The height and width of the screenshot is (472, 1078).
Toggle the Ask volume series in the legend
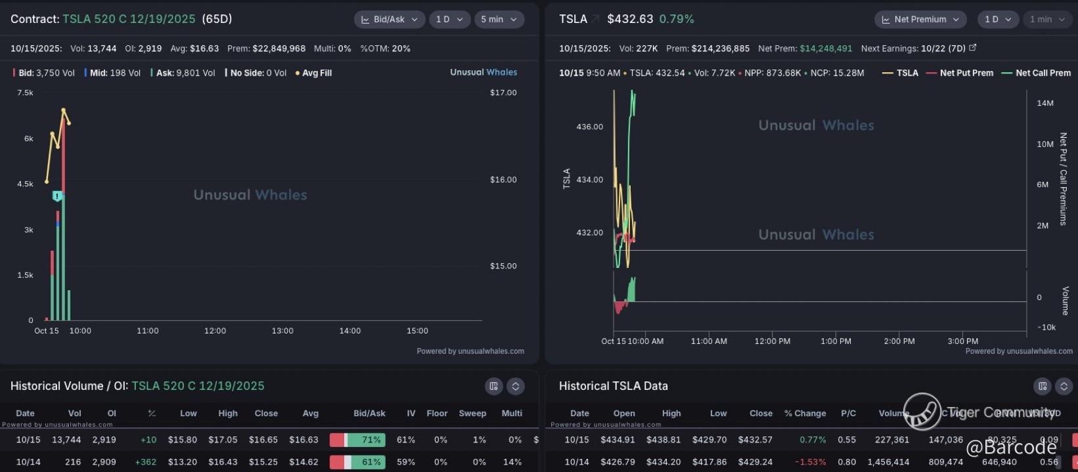point(183,73)
